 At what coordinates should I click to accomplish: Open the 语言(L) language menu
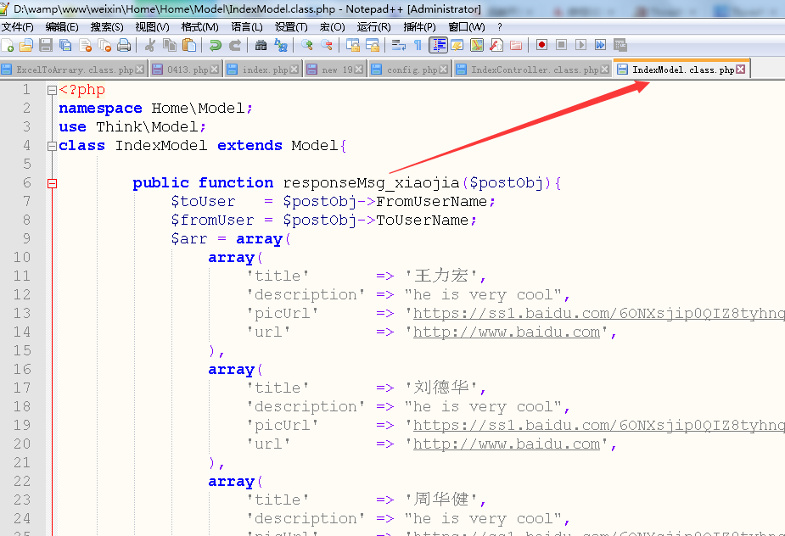247,26
